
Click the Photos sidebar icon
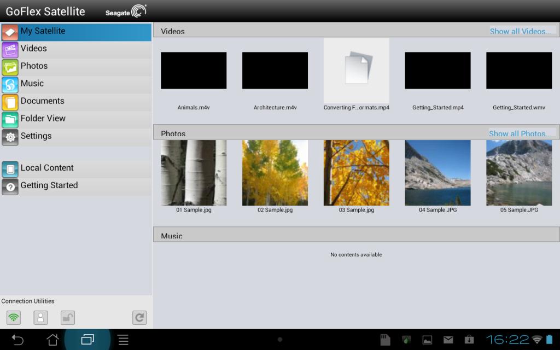10,67
